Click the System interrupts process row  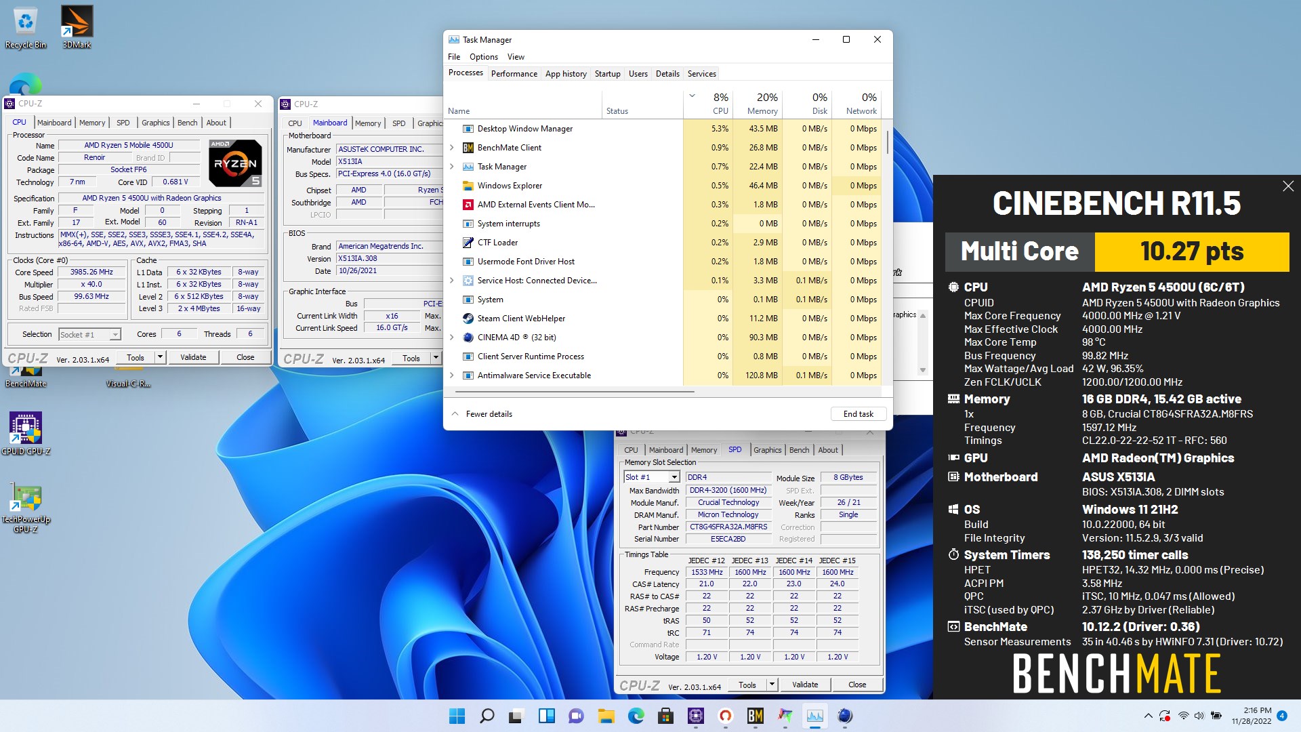pyautogui.click(x=664, y=224)
